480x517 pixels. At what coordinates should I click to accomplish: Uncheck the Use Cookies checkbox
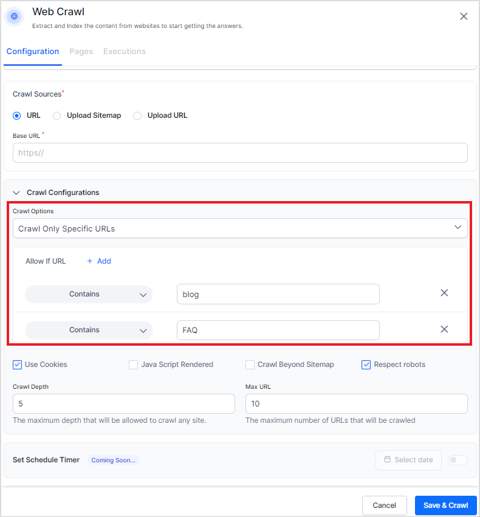tap(17, 365)
